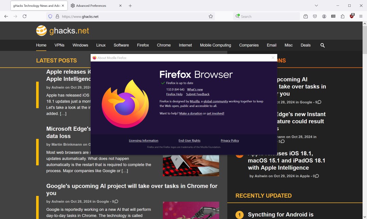Open the Extensions puzzle-piece menu
This screenshot has width=367, height=219.
(343, 16)
